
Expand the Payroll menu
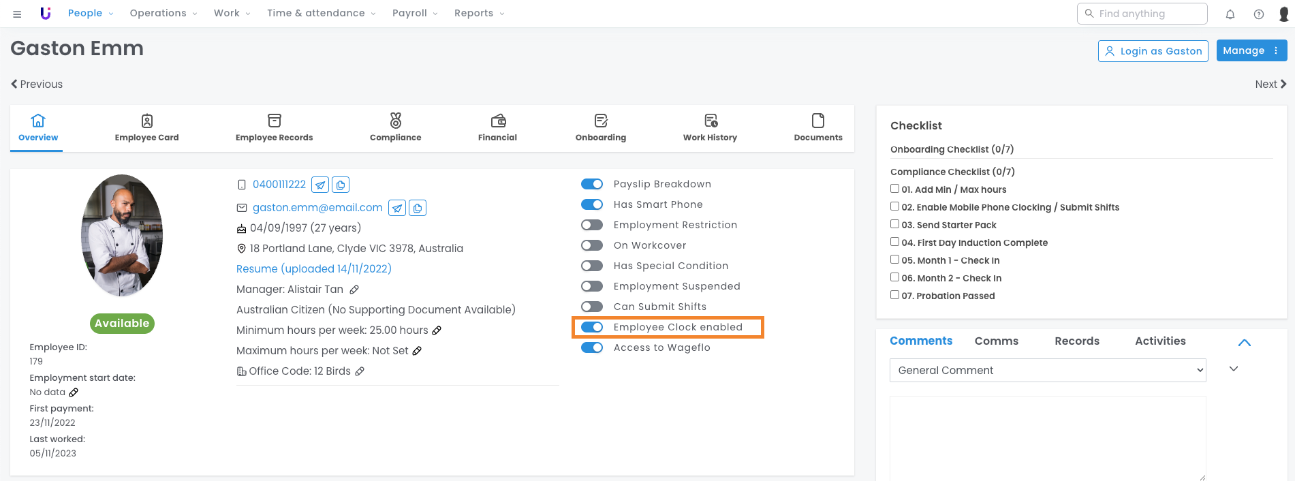pos(415,13)
